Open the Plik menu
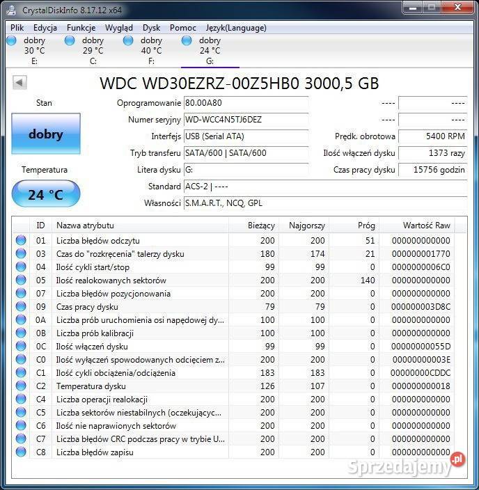This screenshot has width=479, height=490. pos(17,28)
